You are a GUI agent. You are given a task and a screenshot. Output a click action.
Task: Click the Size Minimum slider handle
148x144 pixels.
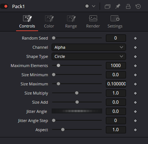[x=53, y=75]
